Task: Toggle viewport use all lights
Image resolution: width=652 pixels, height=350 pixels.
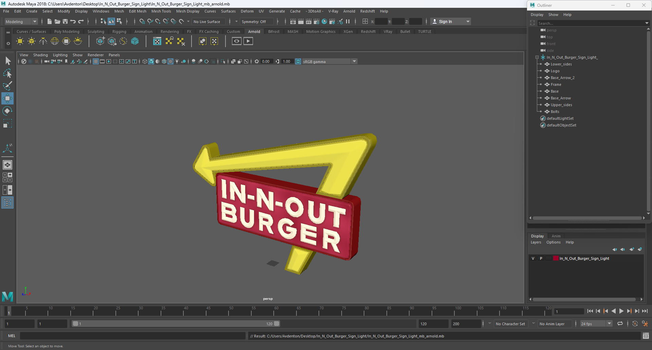Action: (x=177, y=61)
